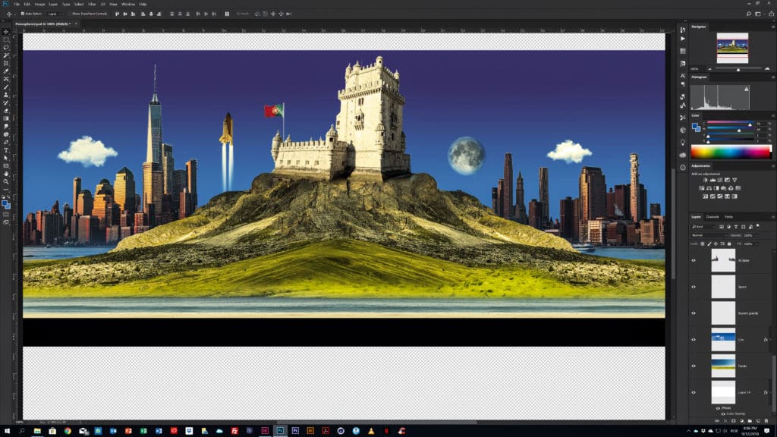Click the Windows Start button
The width and height of the screenshot is (777, 437).
click(x=7, y=431)
